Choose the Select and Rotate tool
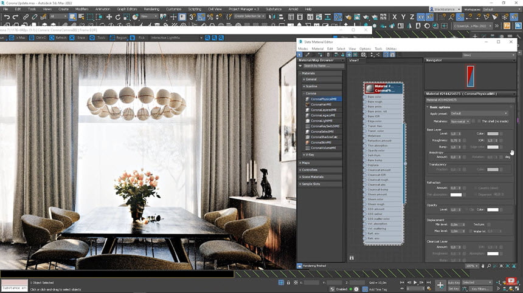This screenshot has height=293, width=523. pos(118,16)
